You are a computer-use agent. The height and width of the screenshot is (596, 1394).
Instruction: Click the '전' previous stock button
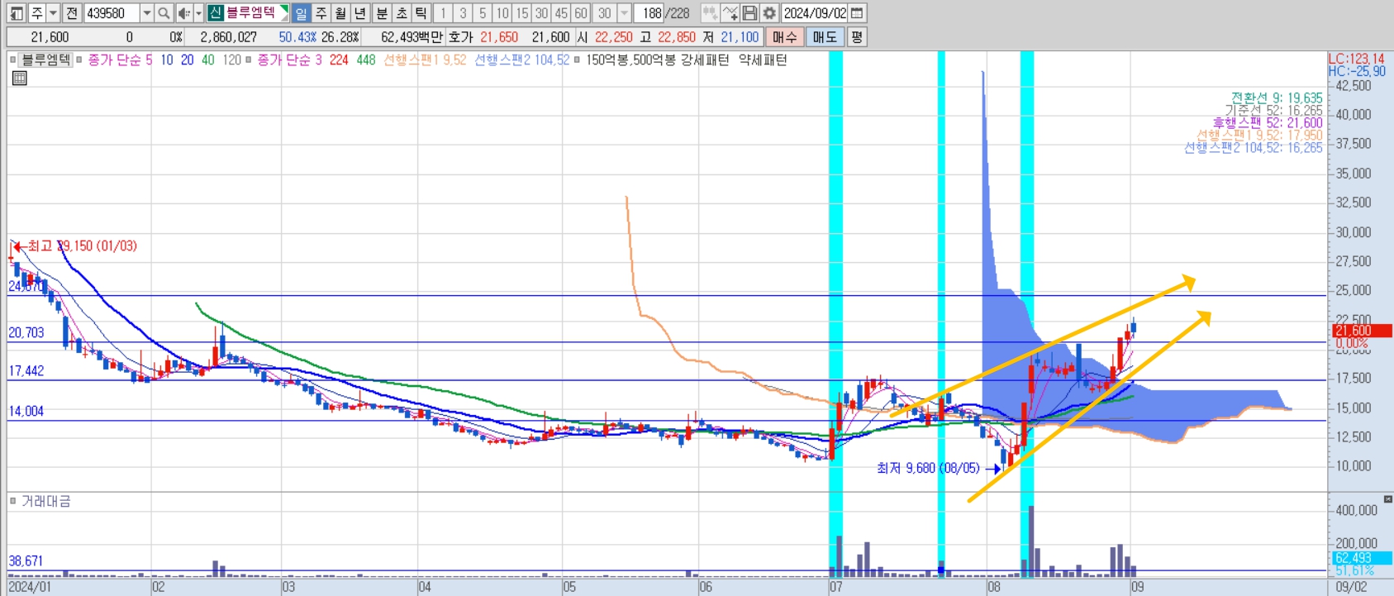click(72, 13)
